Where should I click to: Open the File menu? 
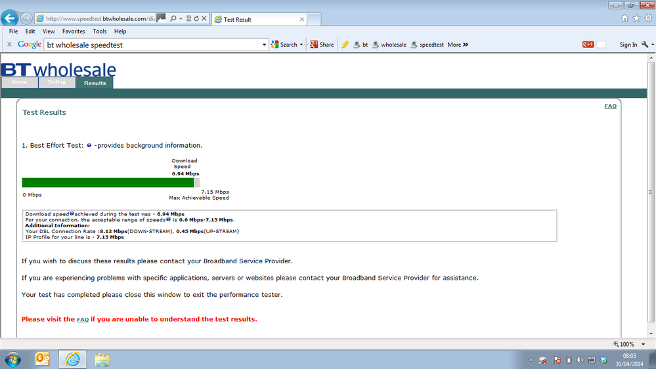tap(13, 32)
